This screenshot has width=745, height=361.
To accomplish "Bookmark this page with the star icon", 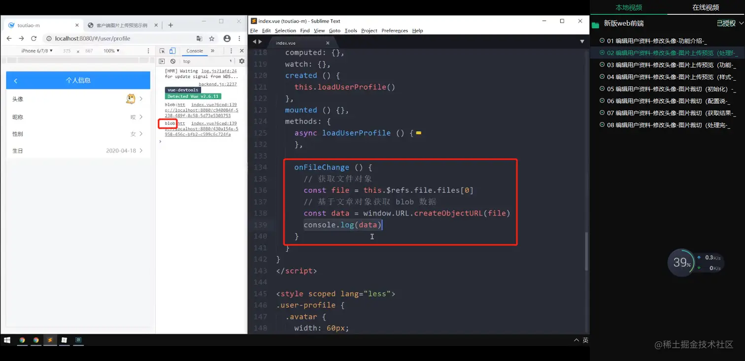I will 212,38.
